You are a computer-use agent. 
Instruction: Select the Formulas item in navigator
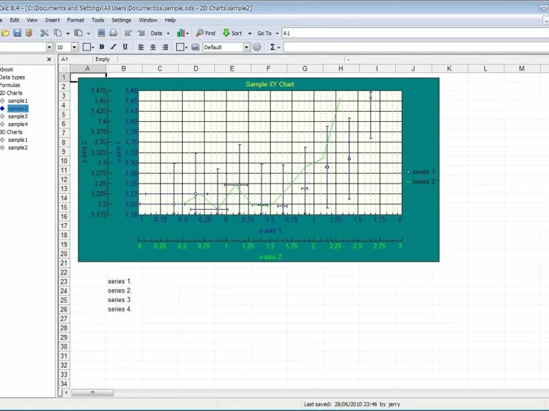coord(10,85)
